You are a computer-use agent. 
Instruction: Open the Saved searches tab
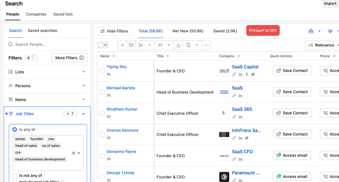[x=42, y=30]
